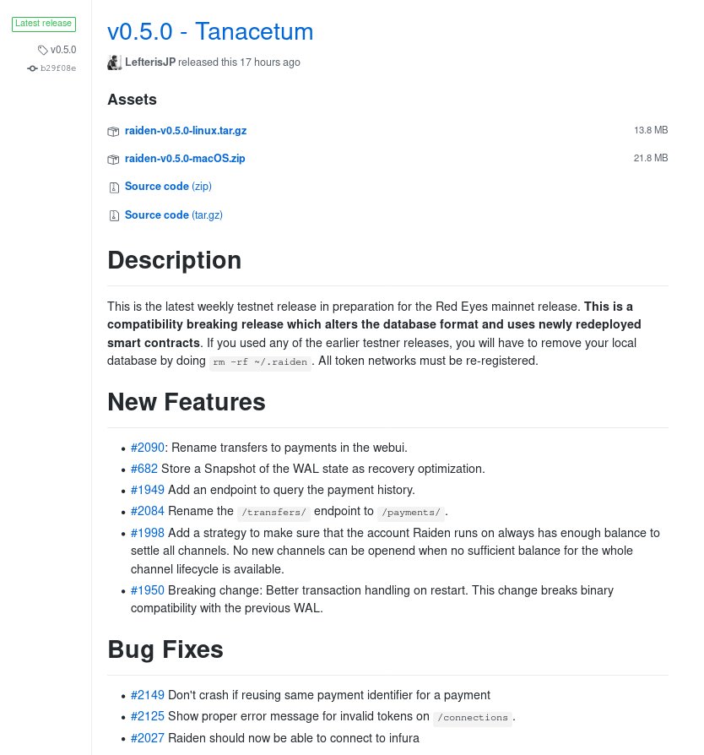704x755 pixels.
Task: Open issue #1998 about balance strategy
Action: tap(147, 533)
